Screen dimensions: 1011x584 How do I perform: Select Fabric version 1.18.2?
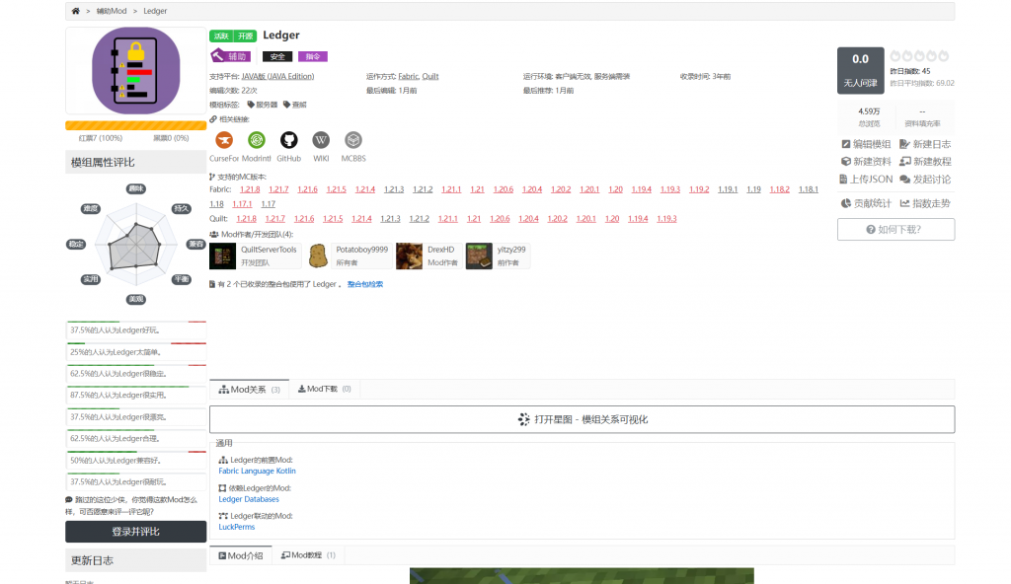(779, 189)
